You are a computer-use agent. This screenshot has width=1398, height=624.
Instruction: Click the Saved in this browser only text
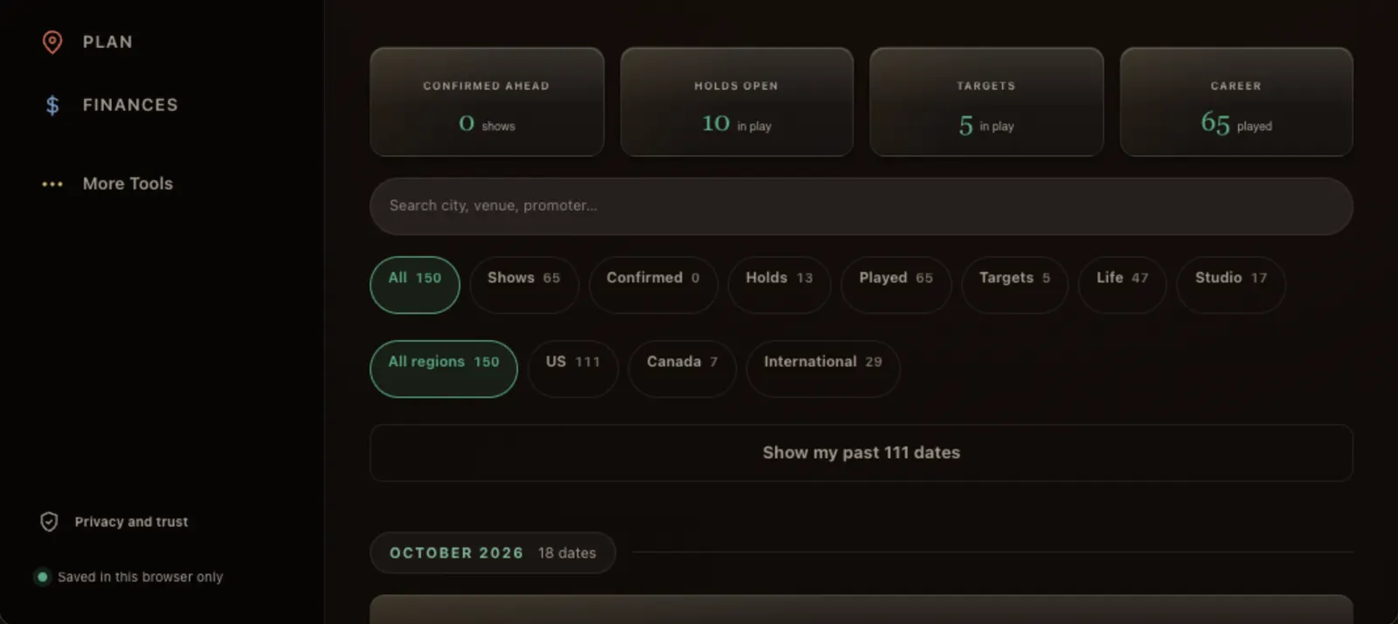(x=140, y=577)
